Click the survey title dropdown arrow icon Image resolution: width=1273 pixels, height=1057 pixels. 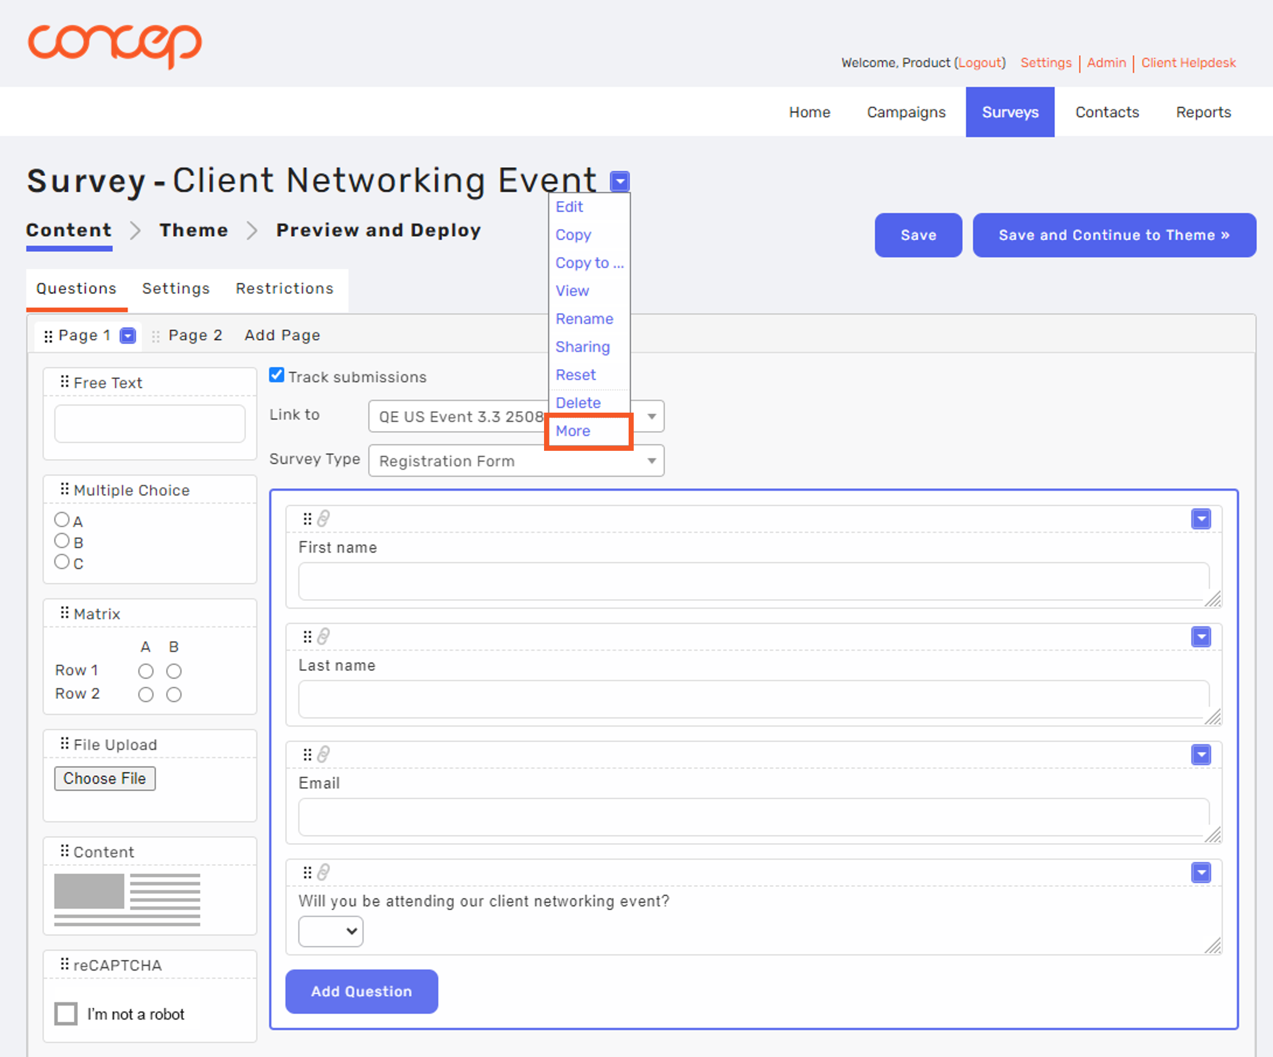[619, 181]
